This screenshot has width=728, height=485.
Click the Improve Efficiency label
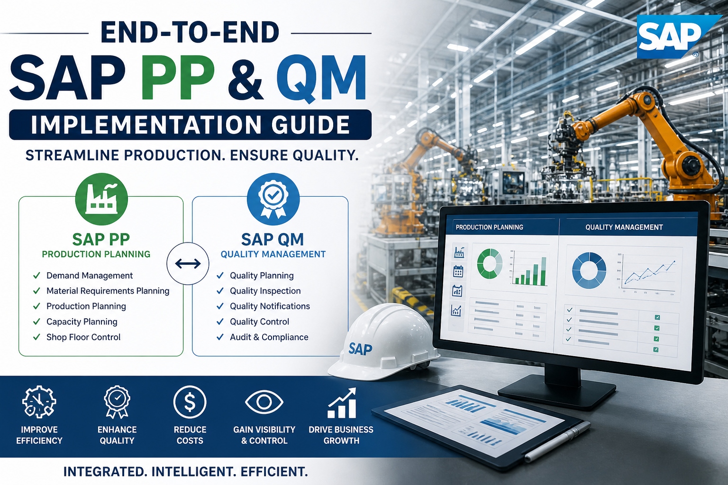39,435
